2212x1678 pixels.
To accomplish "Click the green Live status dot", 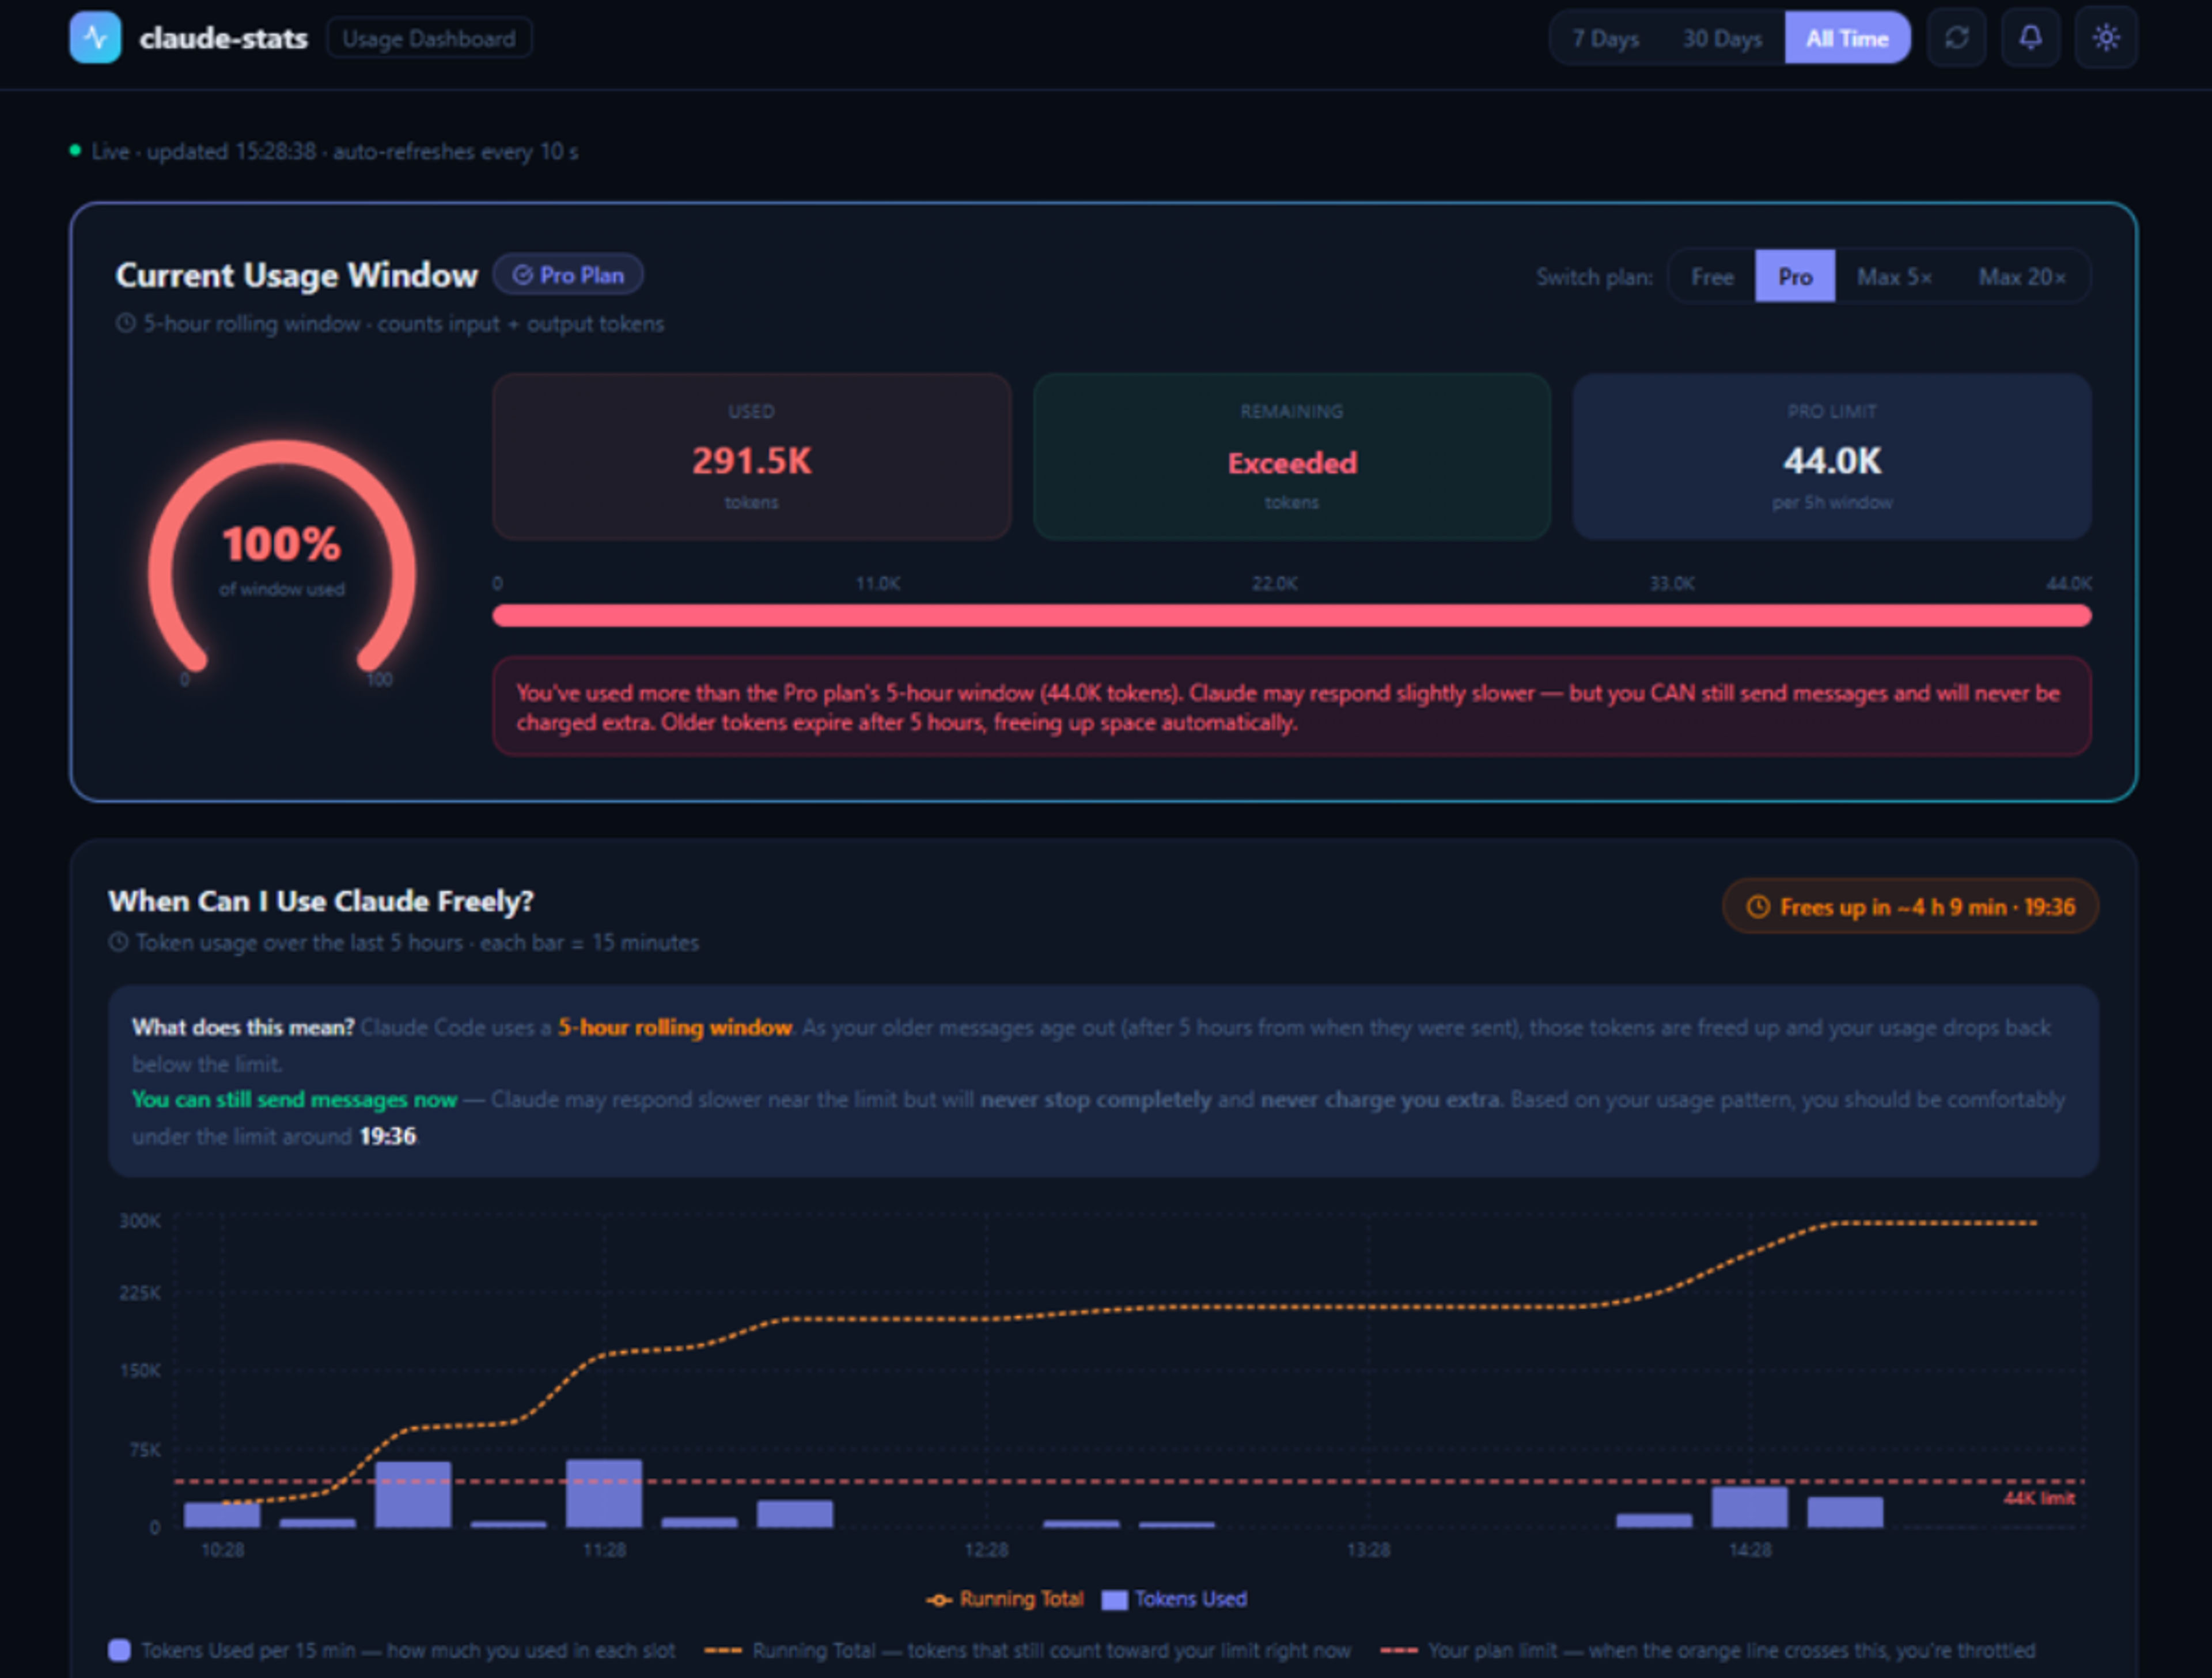I will [75, 151].
